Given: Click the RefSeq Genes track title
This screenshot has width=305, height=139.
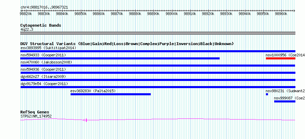Looking at the screenshot, I should [x=35, y=112].
